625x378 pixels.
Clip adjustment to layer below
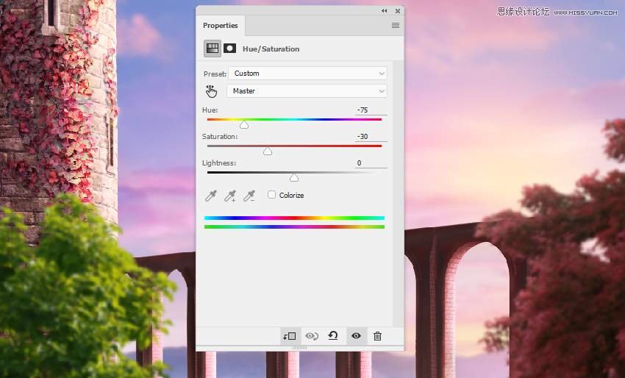point(290,336)
